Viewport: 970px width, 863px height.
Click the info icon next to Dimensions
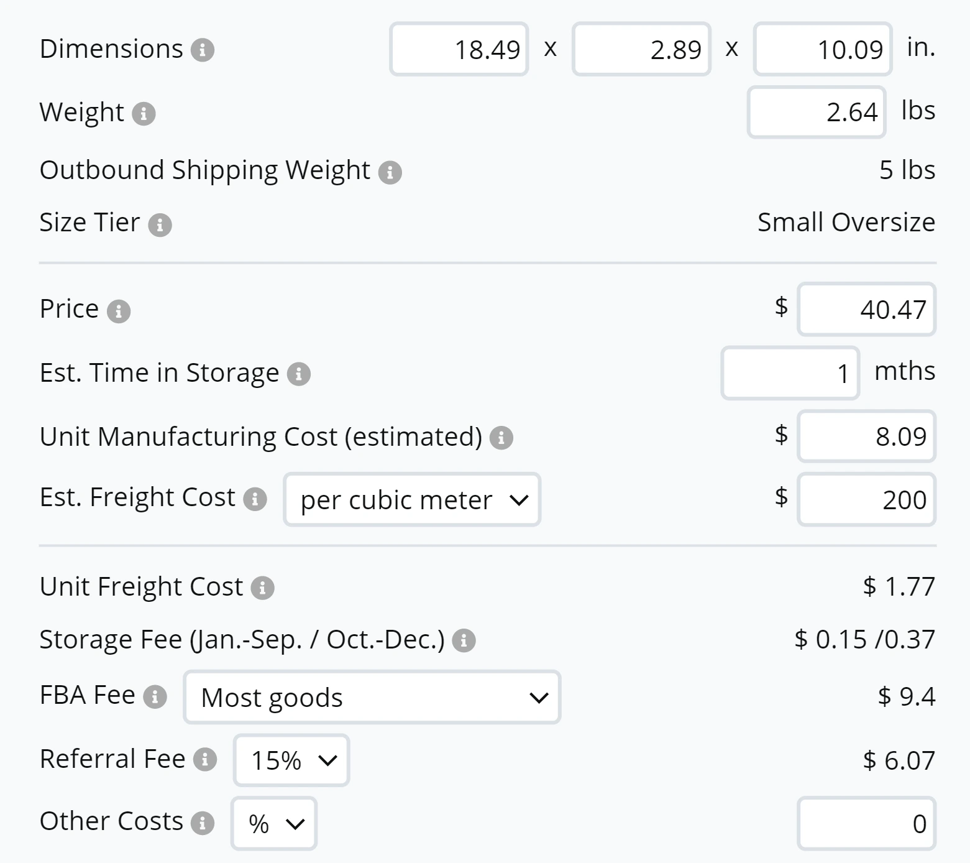202,50
